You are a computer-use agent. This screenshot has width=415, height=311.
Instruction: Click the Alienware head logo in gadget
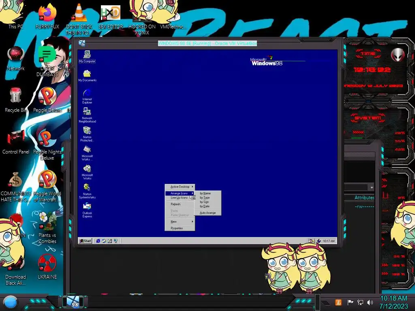(398, 55)
